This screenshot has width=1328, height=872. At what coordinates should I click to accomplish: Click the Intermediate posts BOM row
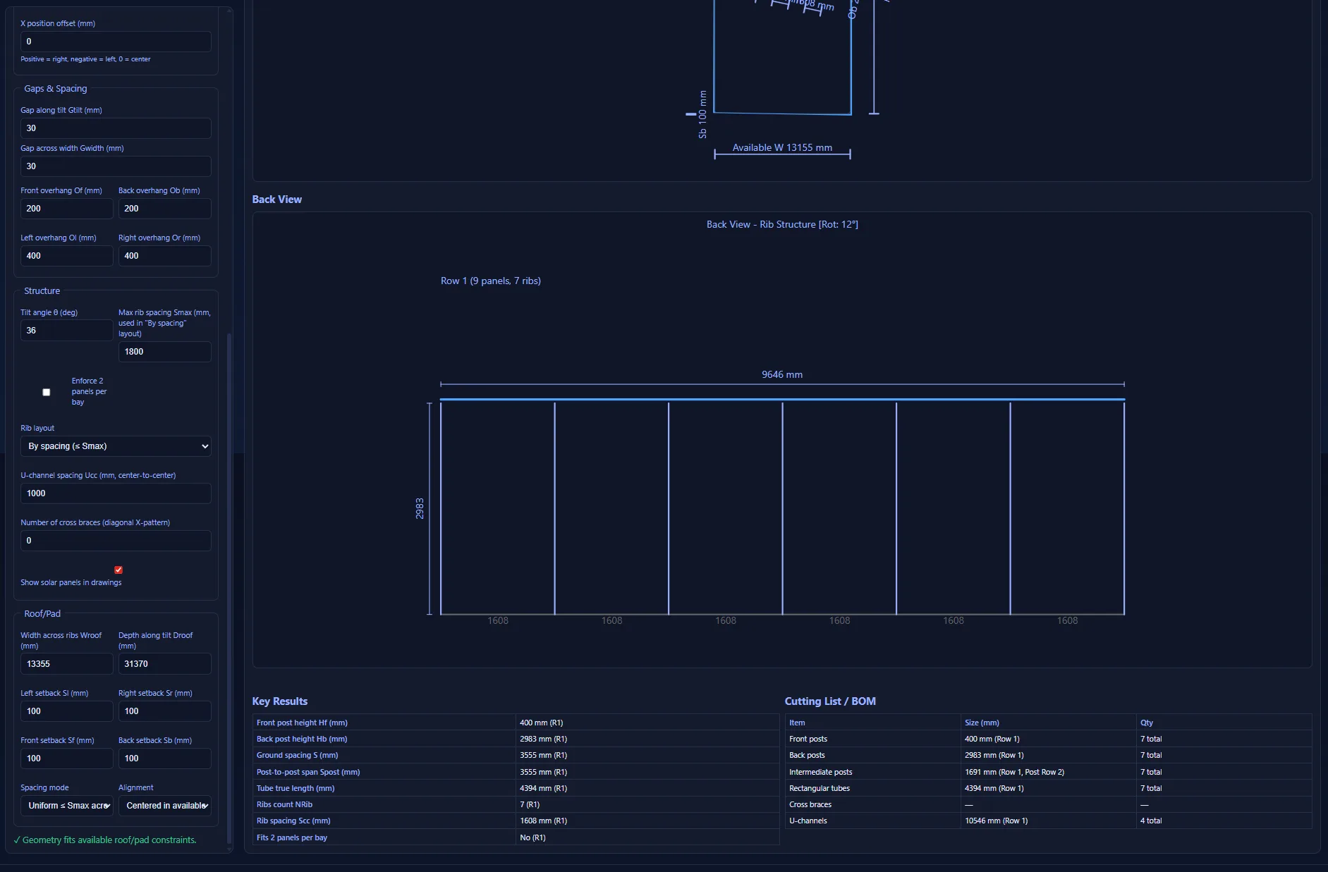pos(1048,772)
